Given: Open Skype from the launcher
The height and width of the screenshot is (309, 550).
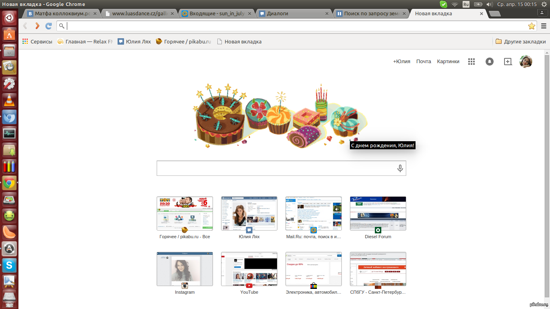Looking at the screenshot, I should coord(9,266).
